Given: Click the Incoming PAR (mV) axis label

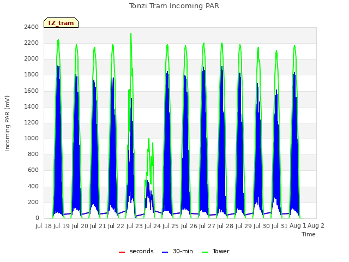Looking at the screenshot, I should [7, 123].
